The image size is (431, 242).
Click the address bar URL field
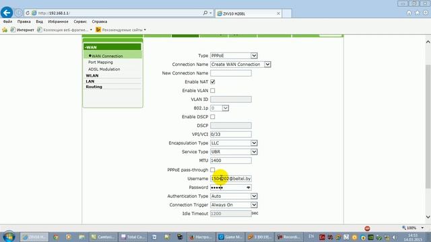(x=119, y=13)
